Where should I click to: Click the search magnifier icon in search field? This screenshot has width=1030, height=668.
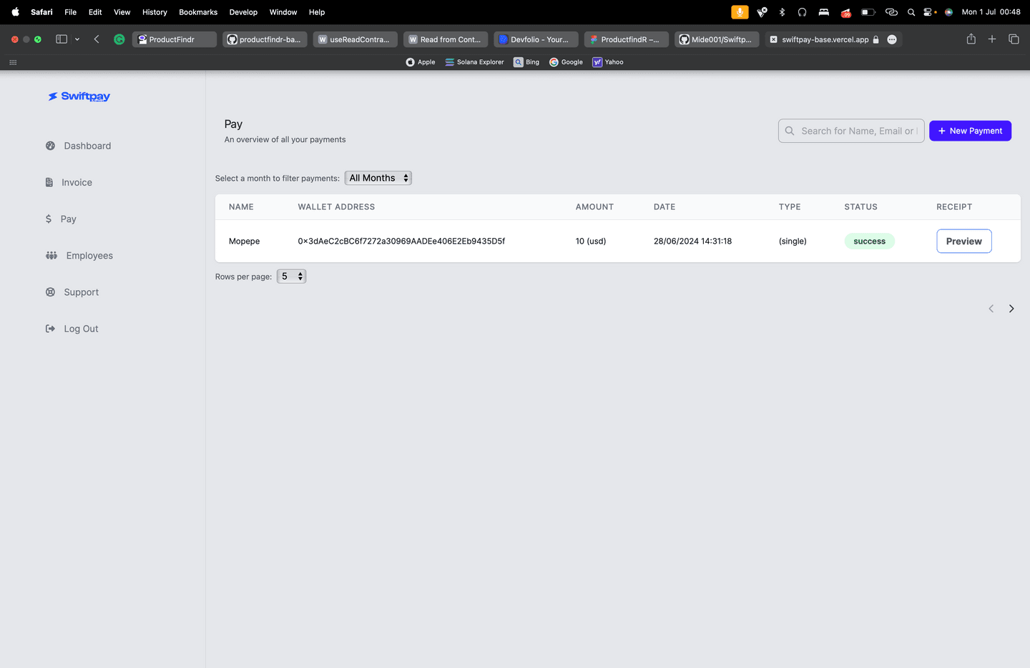(x=790, y=131)
